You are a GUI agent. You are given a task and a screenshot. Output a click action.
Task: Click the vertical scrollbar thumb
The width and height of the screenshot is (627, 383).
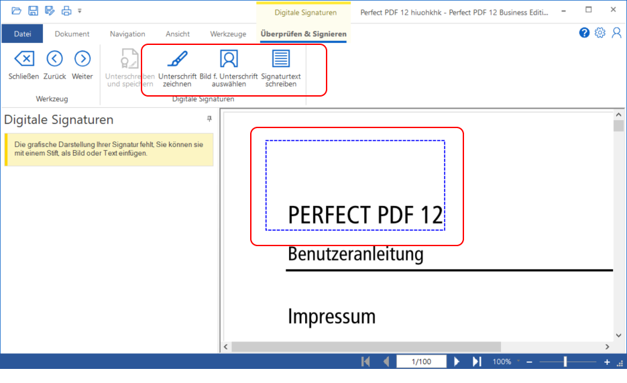click(618, 125)
